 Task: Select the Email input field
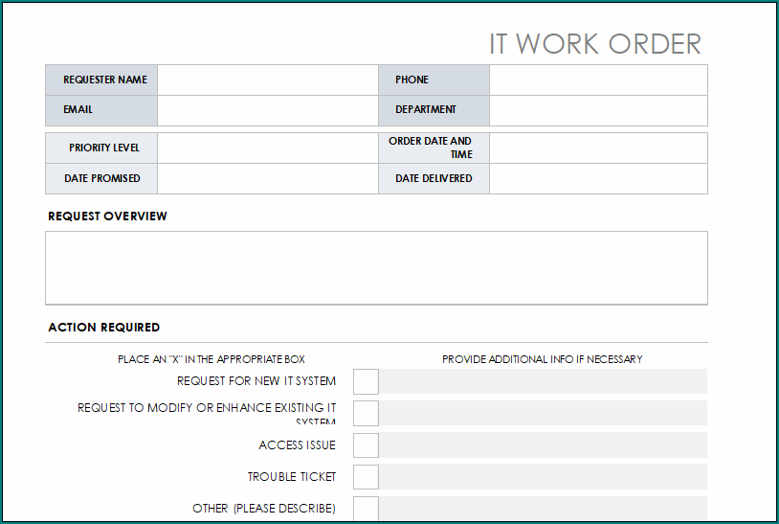268,110
